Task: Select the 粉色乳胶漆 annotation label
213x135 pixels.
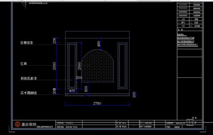Action: click(x=29, y=78)
